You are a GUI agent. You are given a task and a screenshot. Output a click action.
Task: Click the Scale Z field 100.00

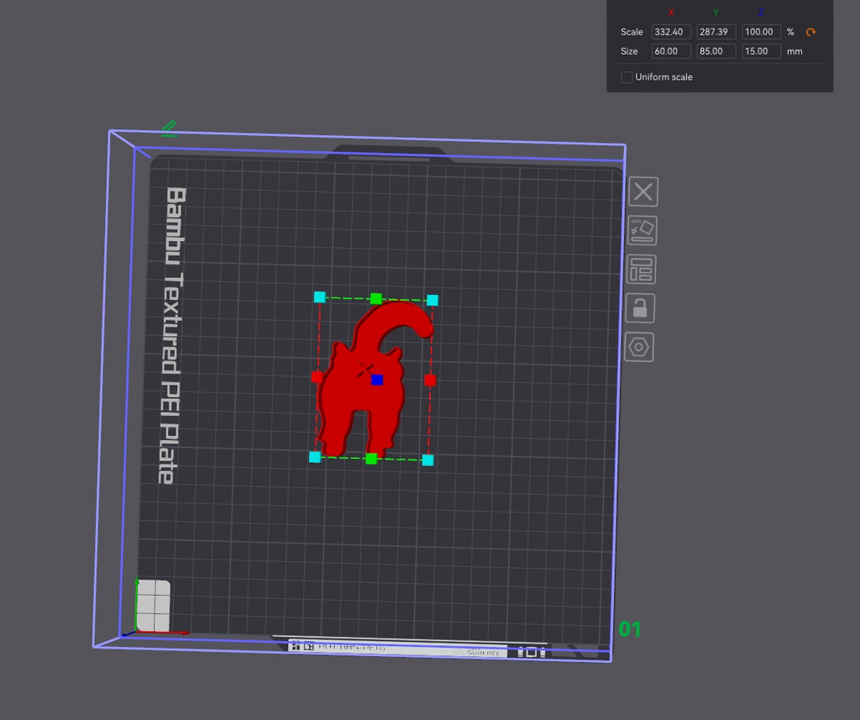tap(761, 32)
